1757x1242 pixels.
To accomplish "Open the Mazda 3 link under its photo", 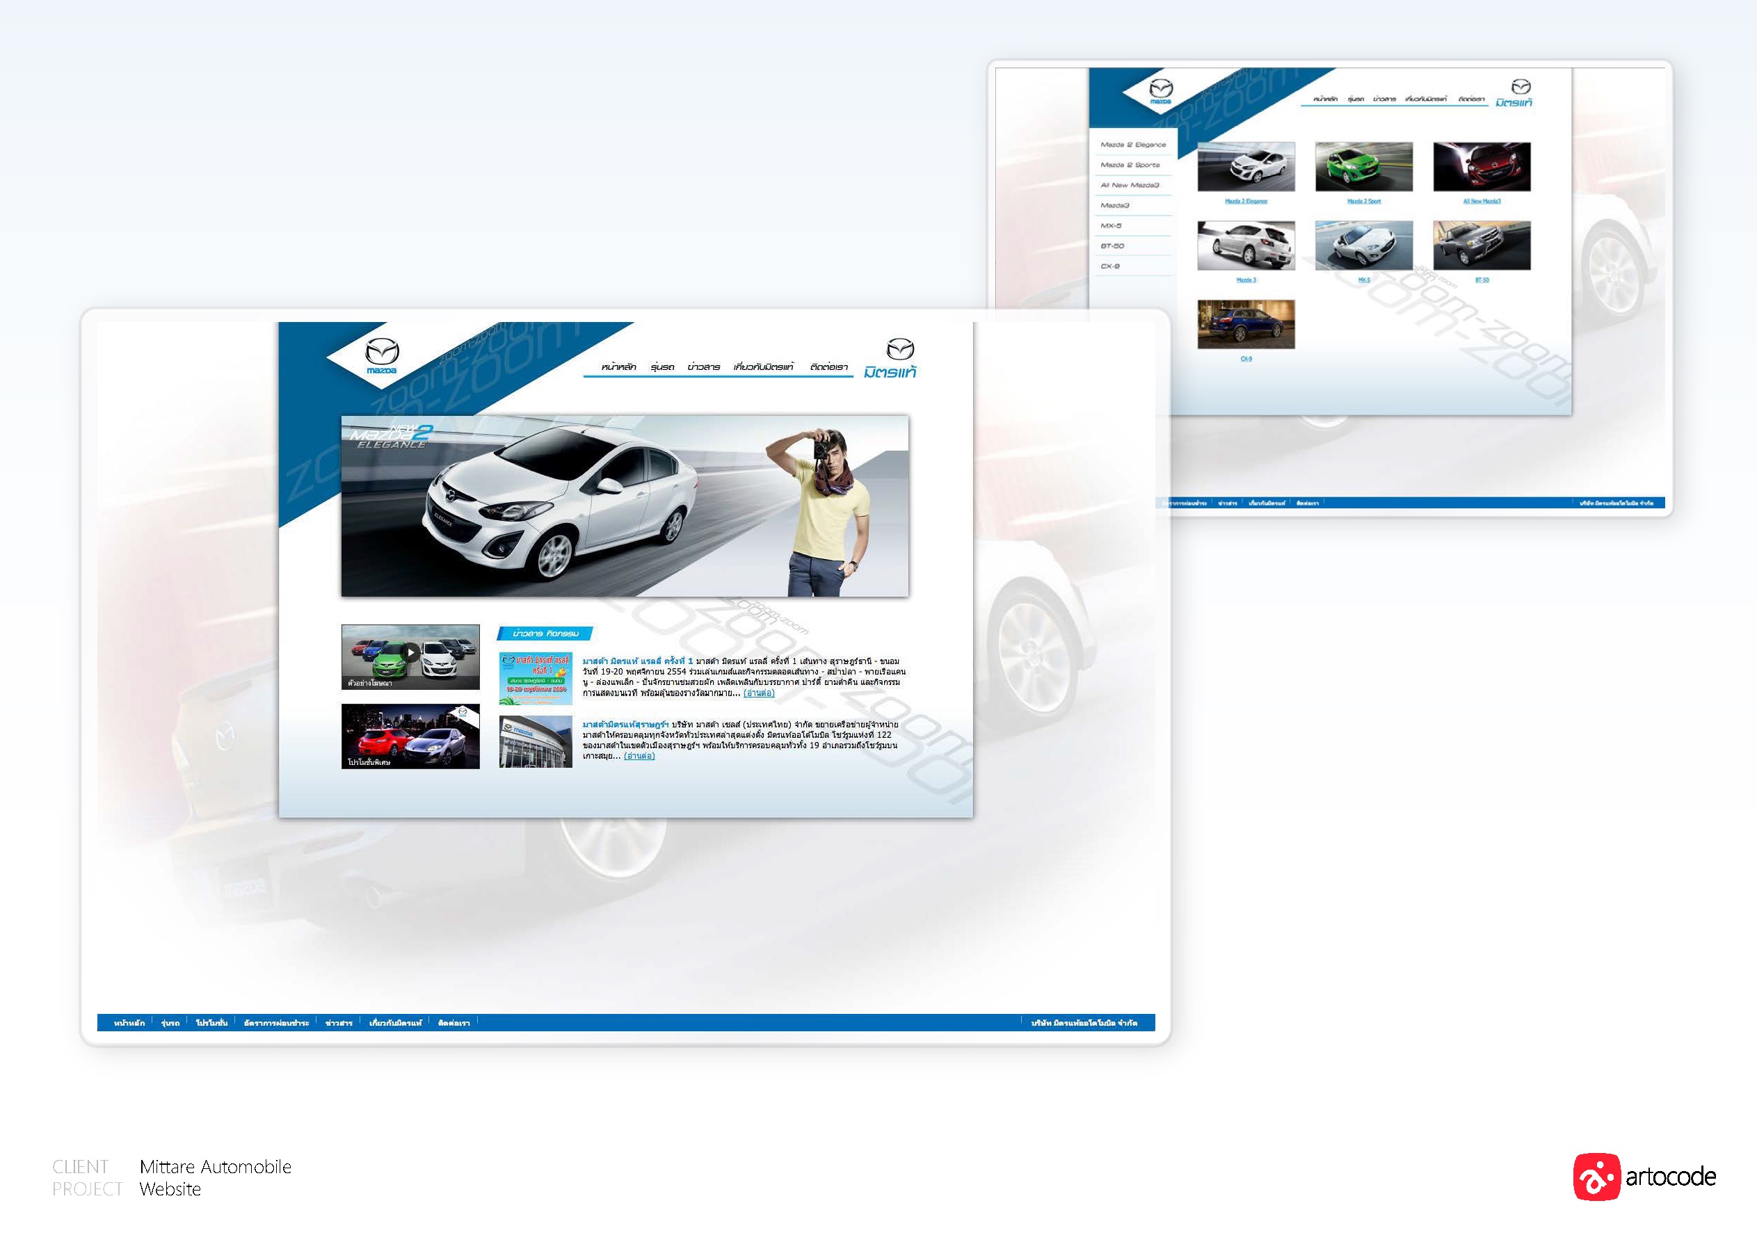I will [x=1246, y=280].
